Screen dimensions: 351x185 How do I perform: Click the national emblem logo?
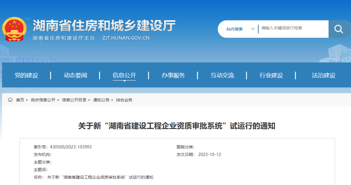tap(14, 29)
